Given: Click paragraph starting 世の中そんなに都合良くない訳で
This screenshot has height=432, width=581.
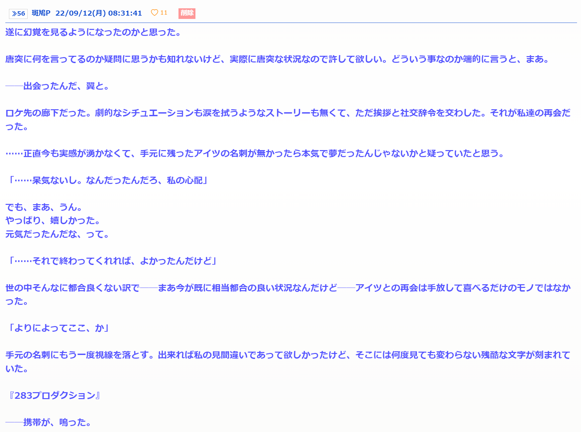Looking at the screenshot, I should click(x=288, y=295).
